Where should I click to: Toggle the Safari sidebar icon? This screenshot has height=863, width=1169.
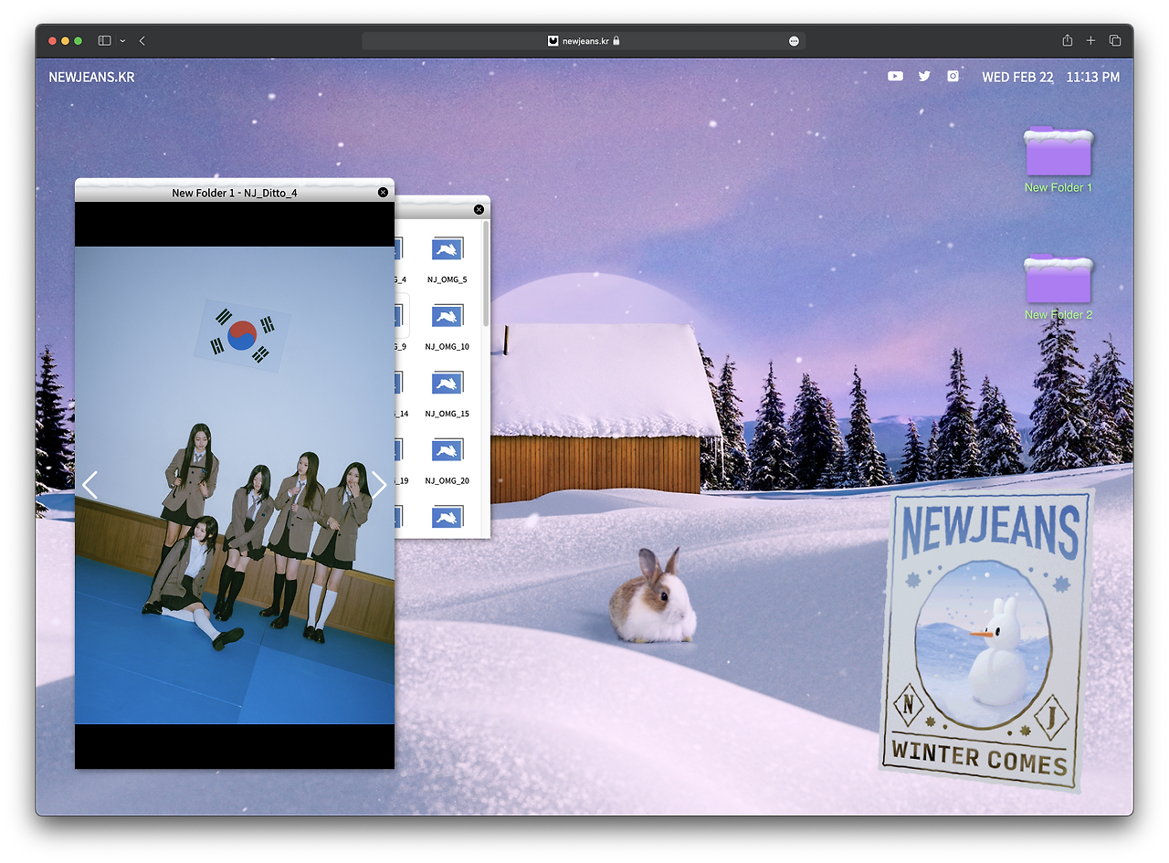(x=105, y=41)
